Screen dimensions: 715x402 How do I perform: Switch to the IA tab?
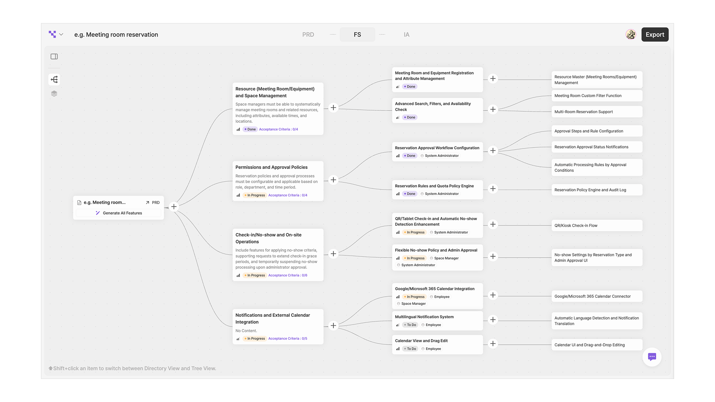(406, 35)
